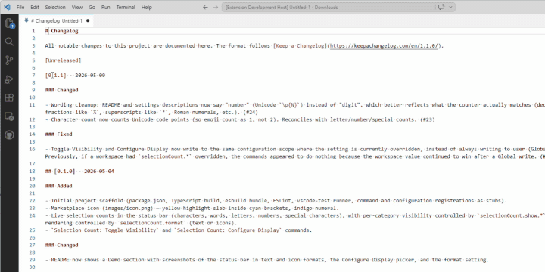Click 'All notable changes' text on line 3

(x=73, y=46)
